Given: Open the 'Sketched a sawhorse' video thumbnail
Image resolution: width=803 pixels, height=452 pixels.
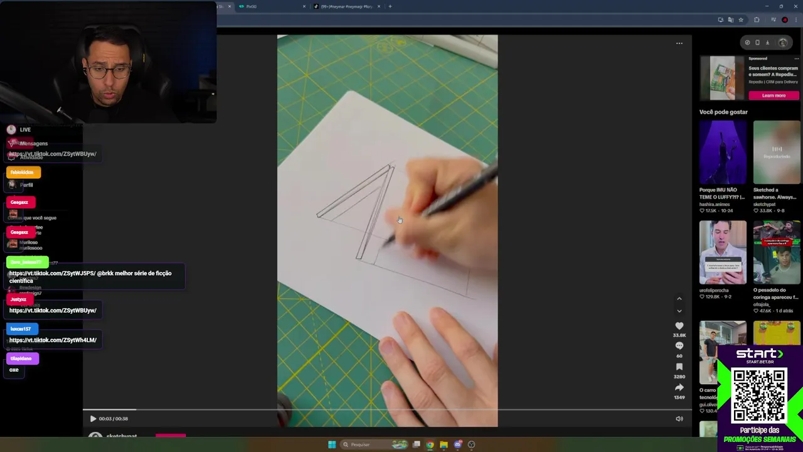Looking at the screenshot, I should pyautogui.click(x=777, y=153).
